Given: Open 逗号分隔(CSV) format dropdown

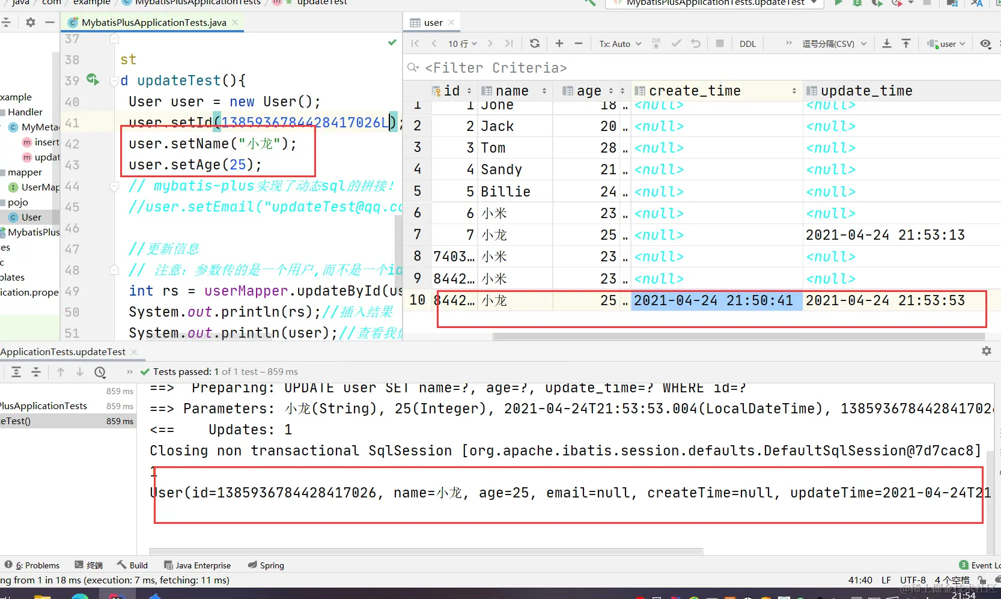Looking at the screenshot, I should tap(835, 44).
